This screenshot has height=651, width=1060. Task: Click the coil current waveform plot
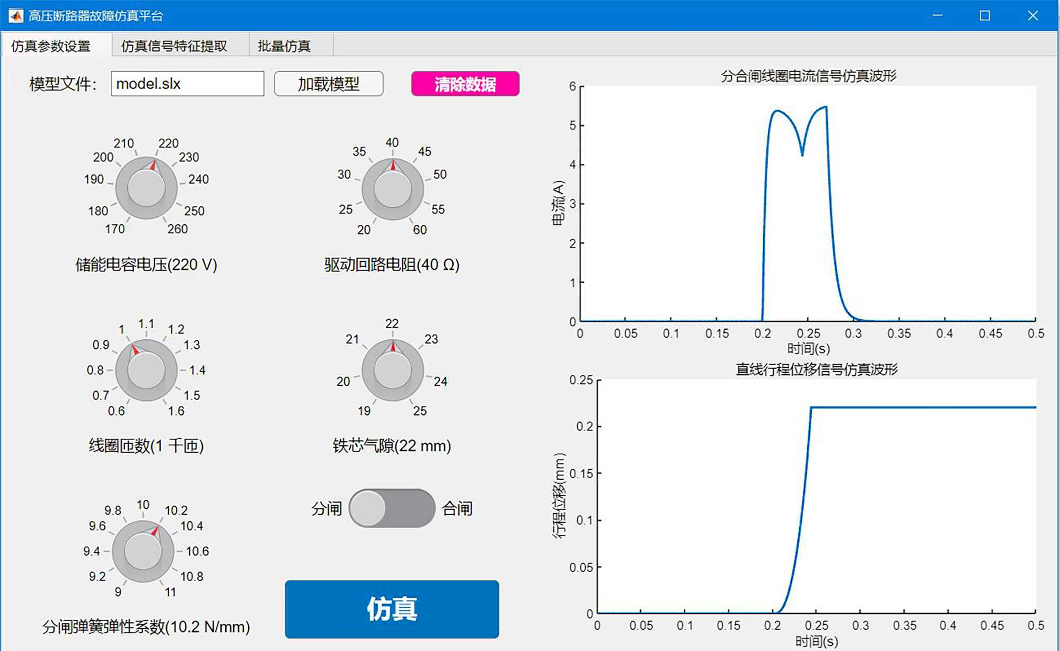click(x=808, y=204)
